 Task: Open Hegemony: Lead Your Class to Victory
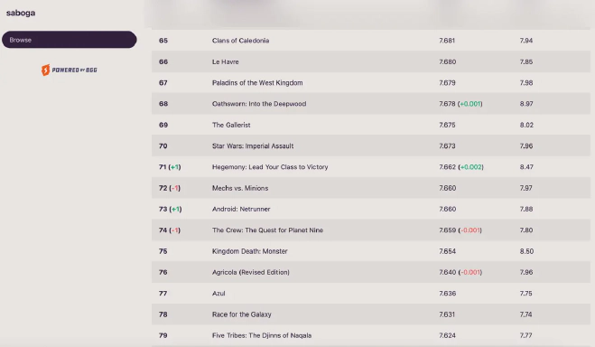(270, 167)
